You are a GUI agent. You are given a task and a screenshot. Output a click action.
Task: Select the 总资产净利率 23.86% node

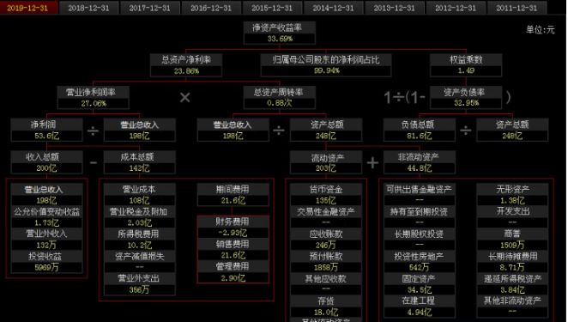pyautogui.click(x=186, y=65)
